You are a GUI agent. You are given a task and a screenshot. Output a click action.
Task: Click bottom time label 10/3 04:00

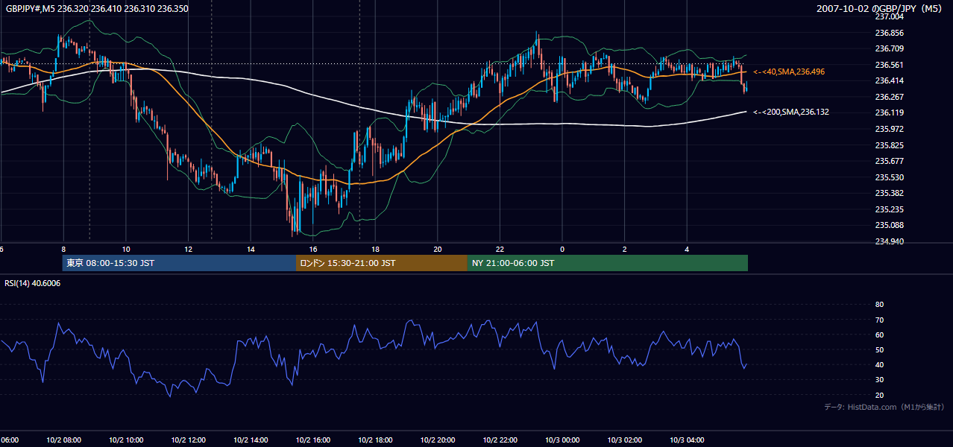(687, 440)
